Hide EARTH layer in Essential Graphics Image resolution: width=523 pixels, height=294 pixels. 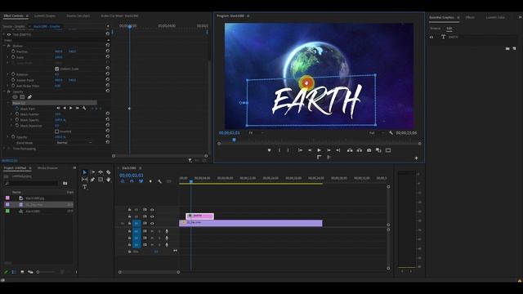pos(431,37)
